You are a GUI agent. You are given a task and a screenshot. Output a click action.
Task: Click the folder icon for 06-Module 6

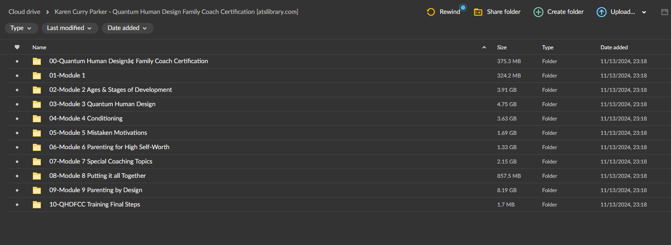coord(37,147)
